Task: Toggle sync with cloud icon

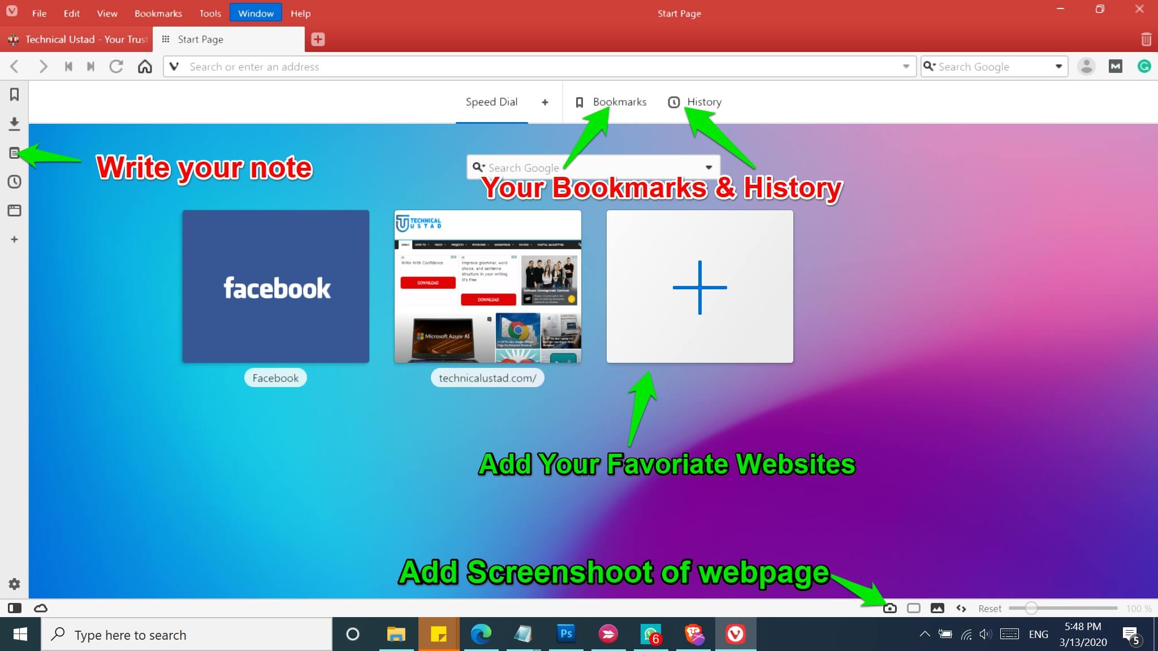Action: click(x=40, y=608)
